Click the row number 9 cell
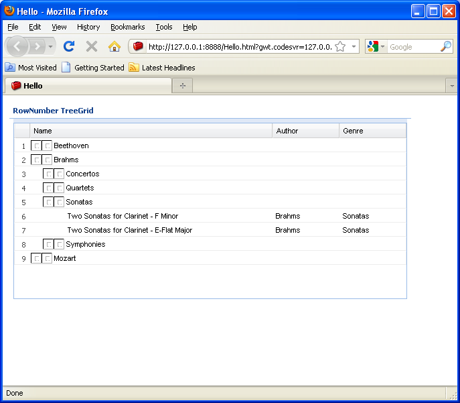Screen dimensions: 460x403 pyautogui.click(x=23, y=258)
